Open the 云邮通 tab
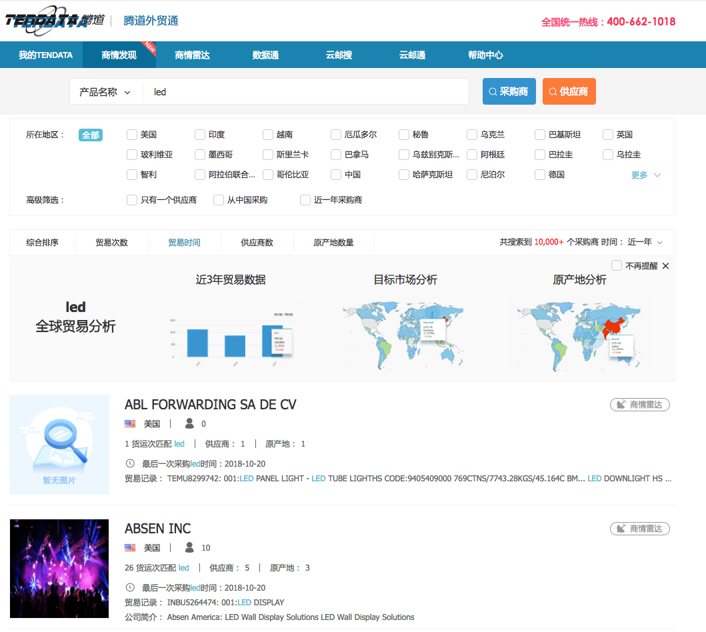The height and width of the screenshot is (632, 706). [x=412, y=55]
